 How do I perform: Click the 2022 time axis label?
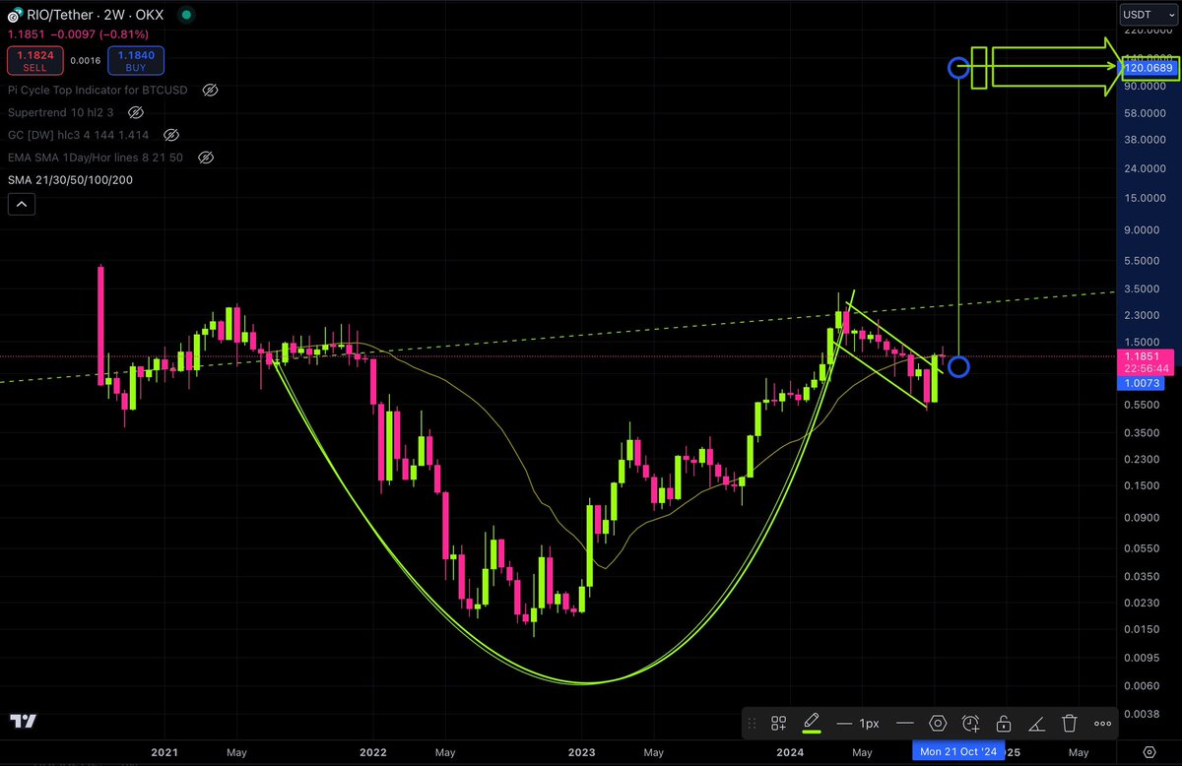click(x=372, y=751)
